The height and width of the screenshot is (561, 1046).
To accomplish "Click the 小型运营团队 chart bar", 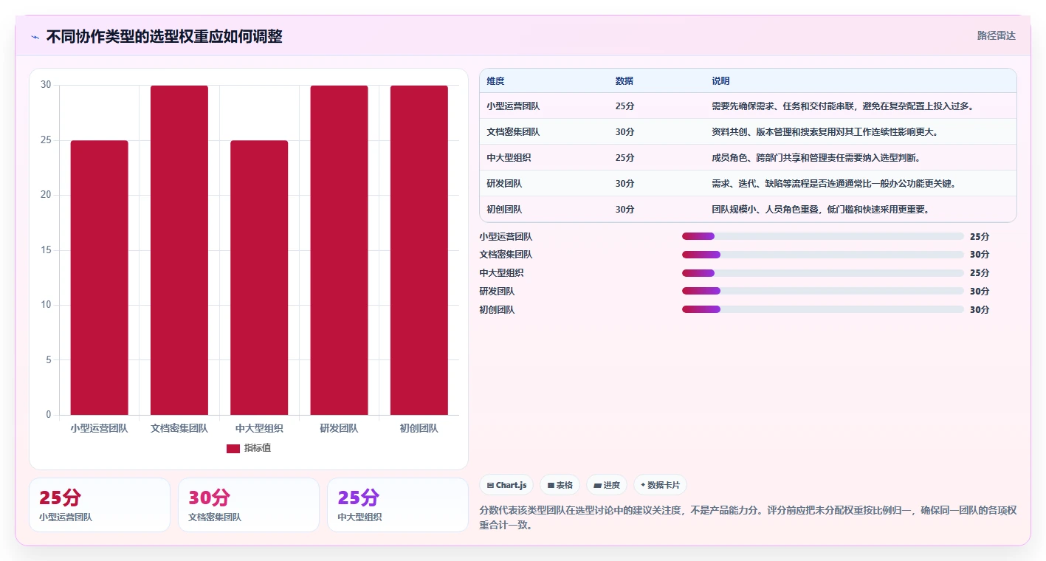I will [99, 278].
